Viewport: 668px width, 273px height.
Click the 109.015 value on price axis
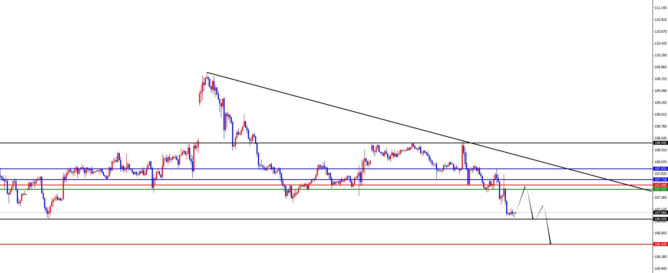[x=660, y=115]
